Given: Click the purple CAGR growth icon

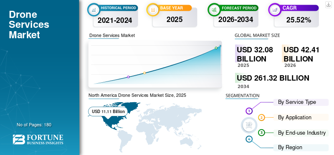Looking at the screenshot, I should pyautogui.click(x=275, y=10).
